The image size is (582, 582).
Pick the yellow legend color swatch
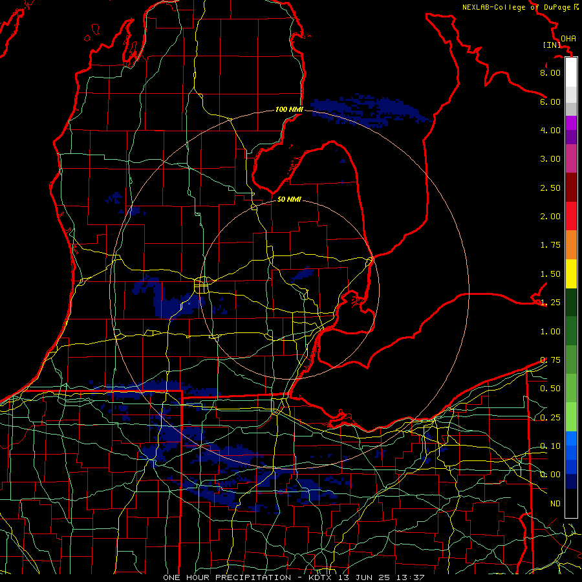coord(571,274)
